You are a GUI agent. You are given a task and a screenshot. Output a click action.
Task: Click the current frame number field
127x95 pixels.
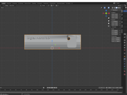pos(102,88)
